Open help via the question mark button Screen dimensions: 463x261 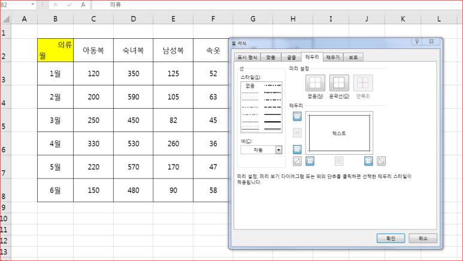pyautogui.click(x=417, y=42)
